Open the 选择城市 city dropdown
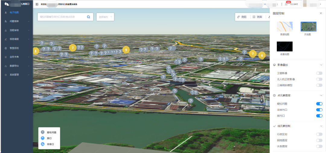This screenshot has width=326, height=153. (x=105, y=17)
